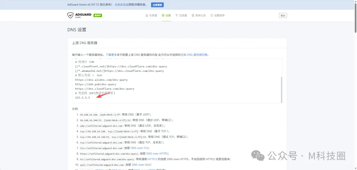Click the cloudfront.net cloudflare rule line
Screen dimensions: 357x170
(121, 67)
